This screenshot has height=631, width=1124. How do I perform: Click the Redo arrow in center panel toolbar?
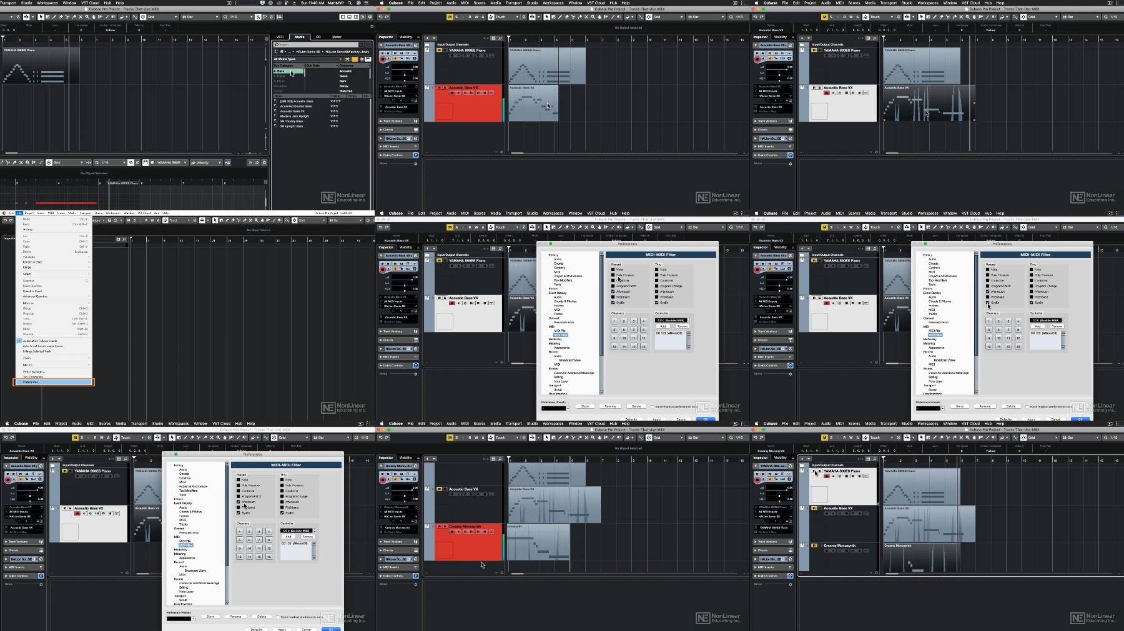coord(387,227)
